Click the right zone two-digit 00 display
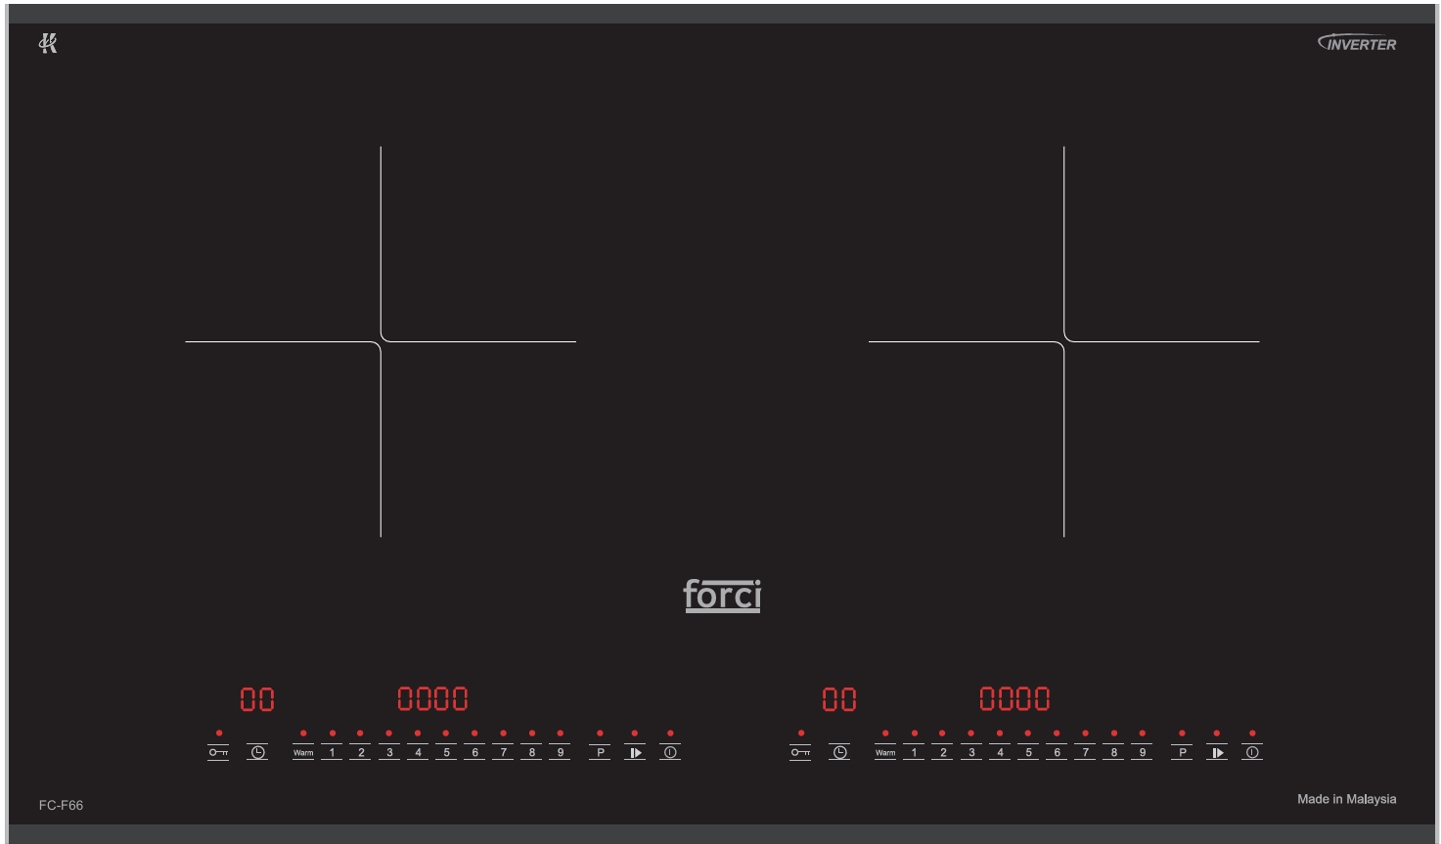 (x=839, y=699)
